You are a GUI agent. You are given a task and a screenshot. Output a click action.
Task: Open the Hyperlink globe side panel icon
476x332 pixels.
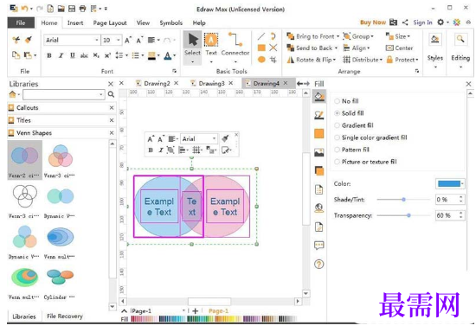click(318, 208)
